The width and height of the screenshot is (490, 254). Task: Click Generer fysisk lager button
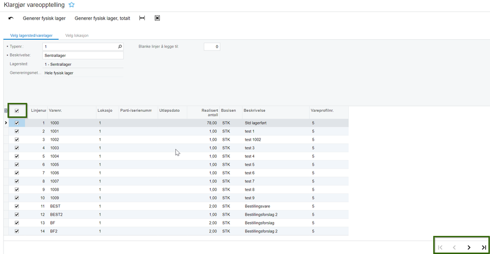44,18
